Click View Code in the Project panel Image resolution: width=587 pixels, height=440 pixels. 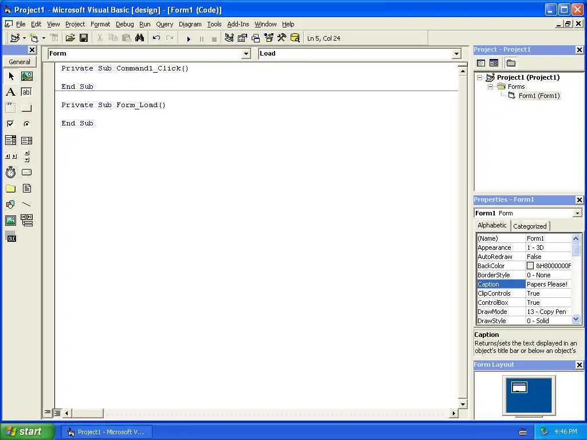[481, 63]
